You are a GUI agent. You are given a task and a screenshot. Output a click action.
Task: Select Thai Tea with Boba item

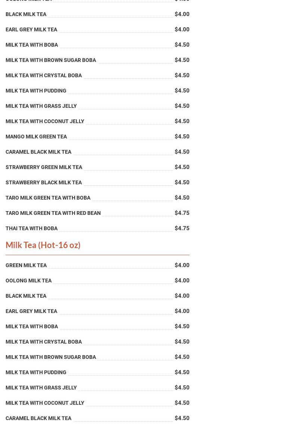[x=32, y=228]
